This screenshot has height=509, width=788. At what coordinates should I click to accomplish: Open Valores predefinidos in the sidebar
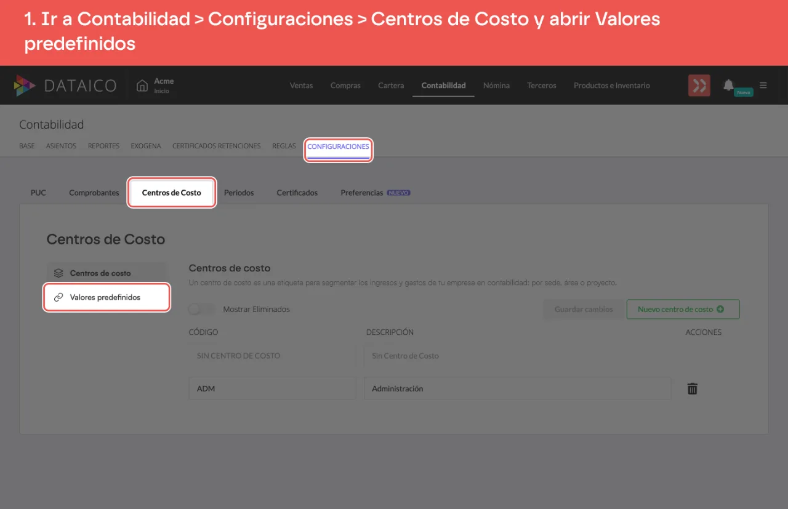107,297
